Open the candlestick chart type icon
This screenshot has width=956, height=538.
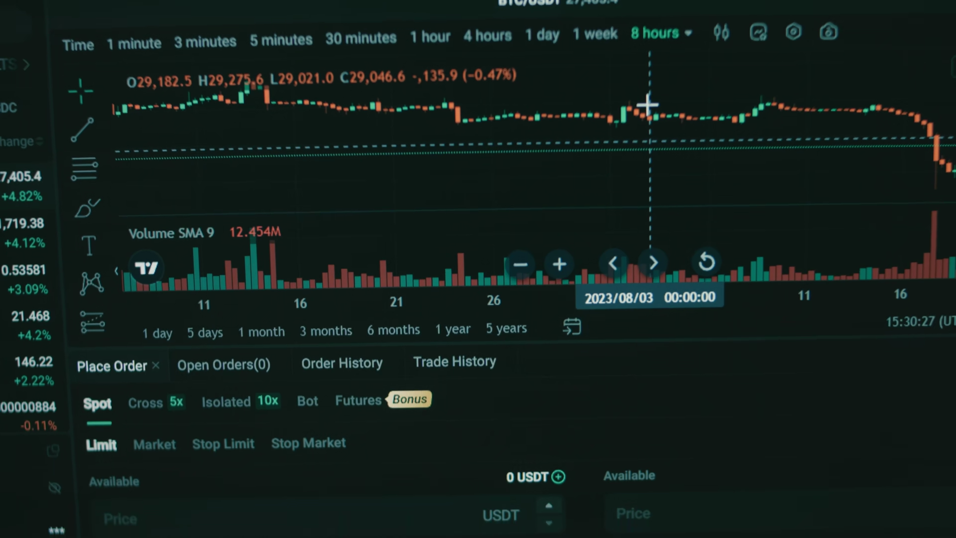[x=721, y=33]
